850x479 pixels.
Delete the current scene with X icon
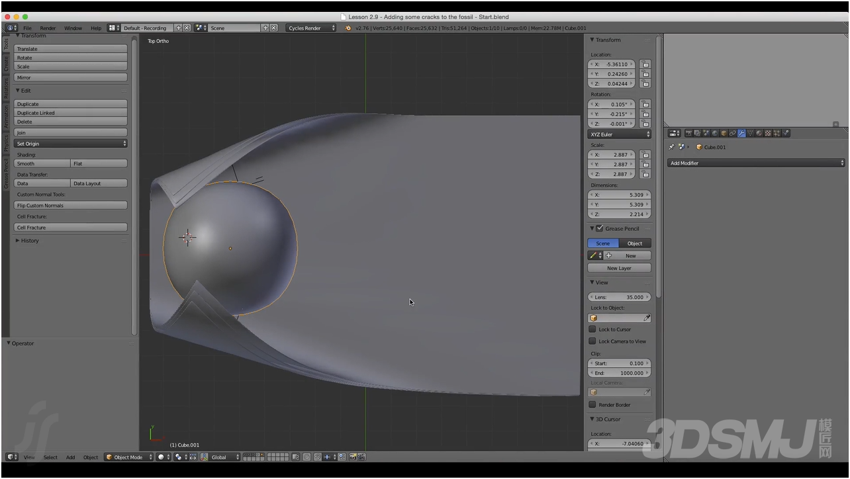[x=274, y=28]
